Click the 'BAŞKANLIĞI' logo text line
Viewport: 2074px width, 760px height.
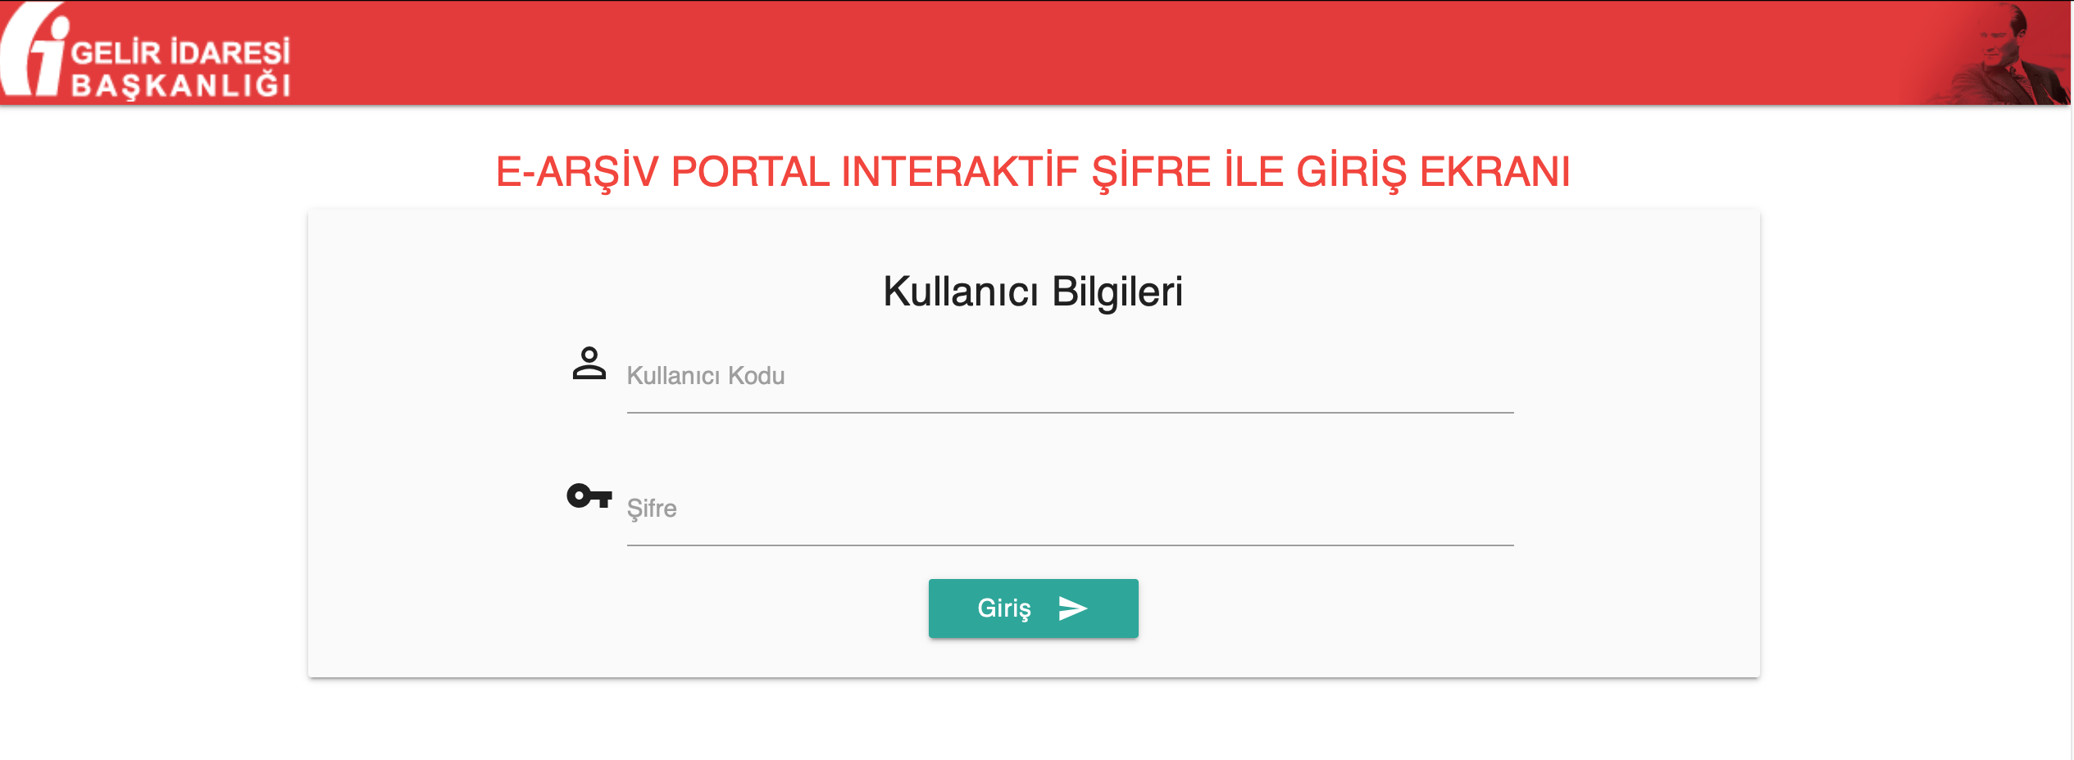[180, 85]
